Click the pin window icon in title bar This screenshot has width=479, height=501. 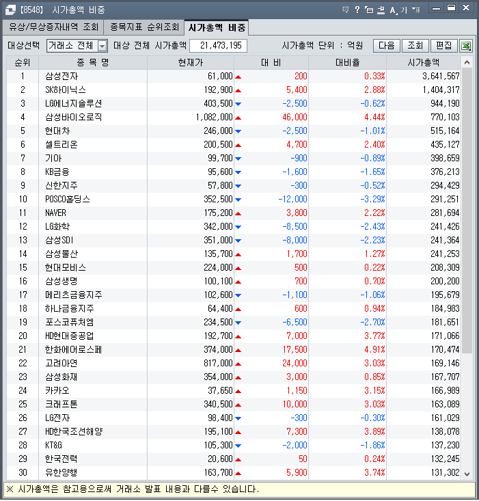click(381, 10)
